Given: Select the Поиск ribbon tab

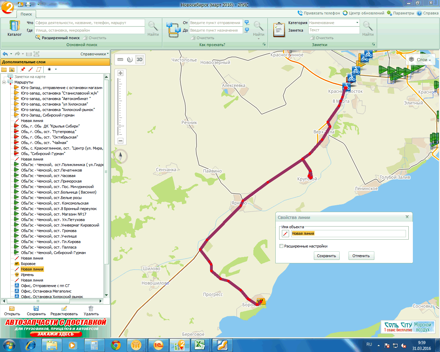Looking at the screenshot, I should pos(26,14).
